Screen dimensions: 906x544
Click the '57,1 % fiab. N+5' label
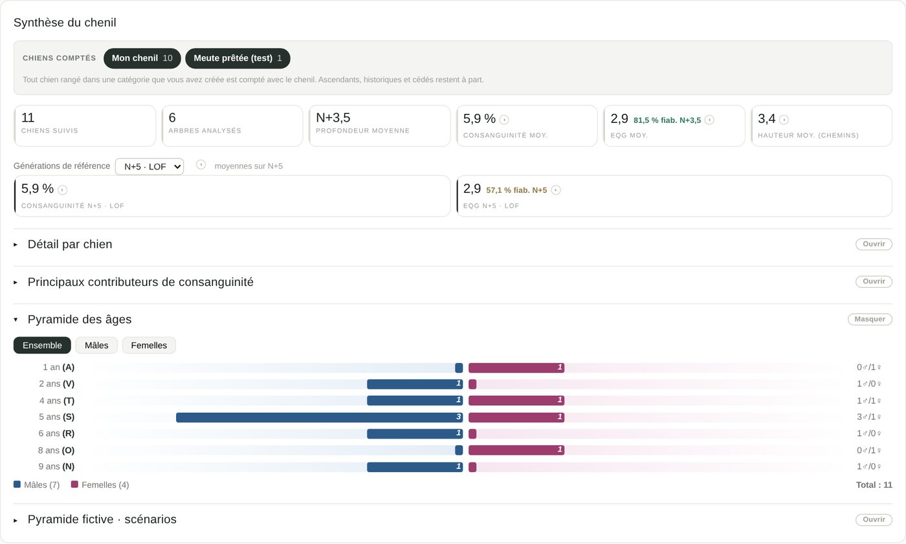(x=516, y=190)
